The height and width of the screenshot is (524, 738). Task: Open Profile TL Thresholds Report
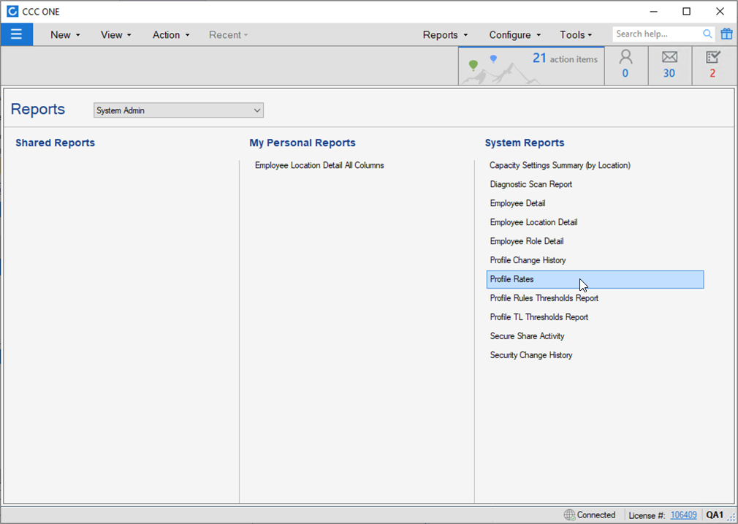coord(539,317)
